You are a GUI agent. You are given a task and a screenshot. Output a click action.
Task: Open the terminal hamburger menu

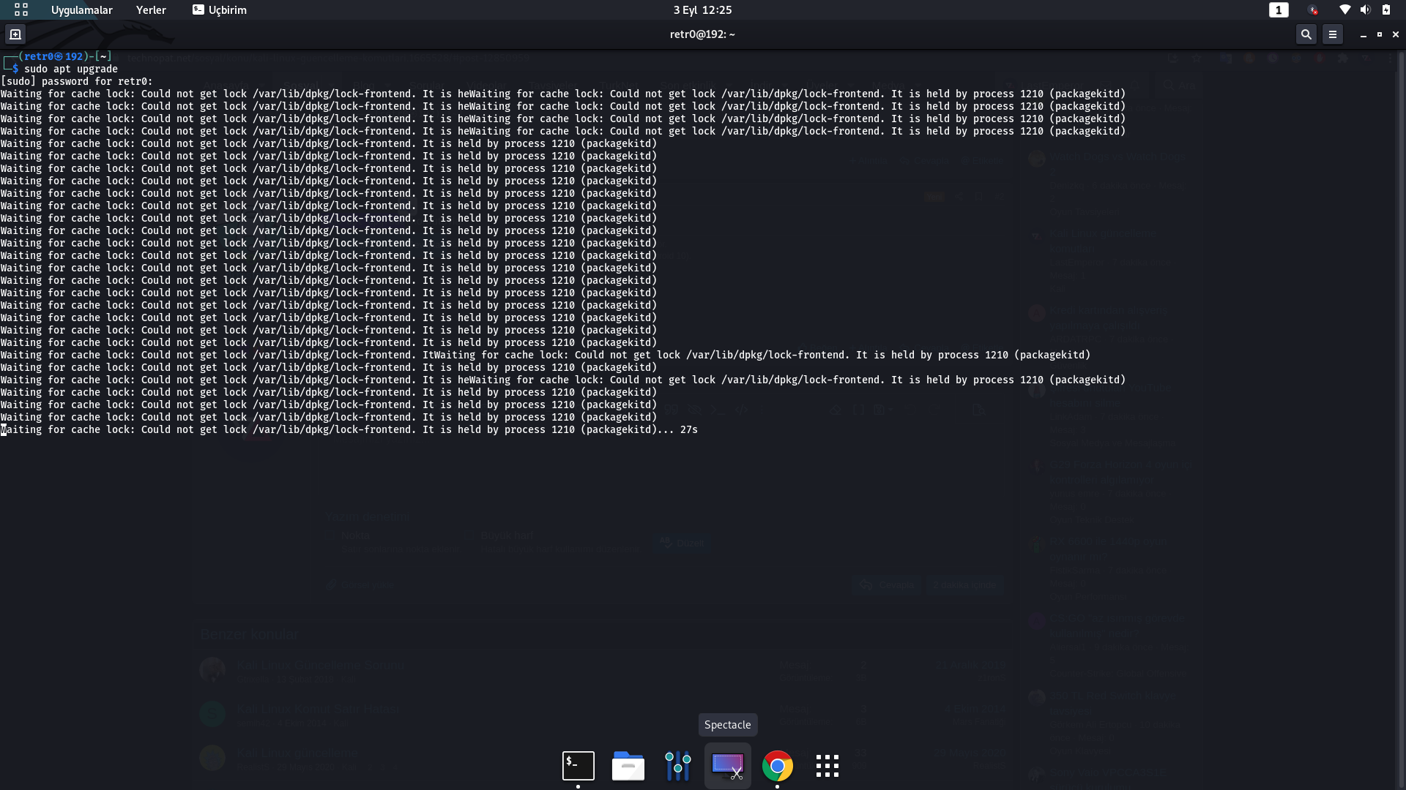(1333, 34)
